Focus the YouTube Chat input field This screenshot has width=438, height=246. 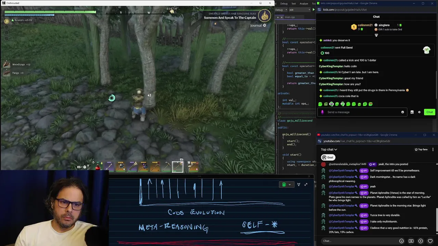coord(359,241)
